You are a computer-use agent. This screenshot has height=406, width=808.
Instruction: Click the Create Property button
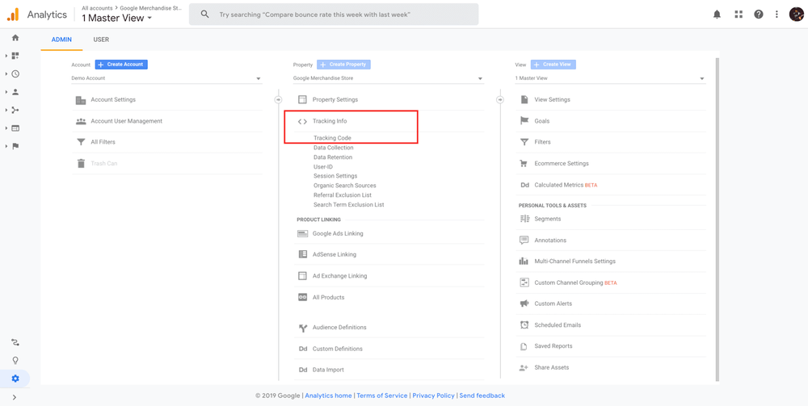pyautogui.click(x=343, y=65)
